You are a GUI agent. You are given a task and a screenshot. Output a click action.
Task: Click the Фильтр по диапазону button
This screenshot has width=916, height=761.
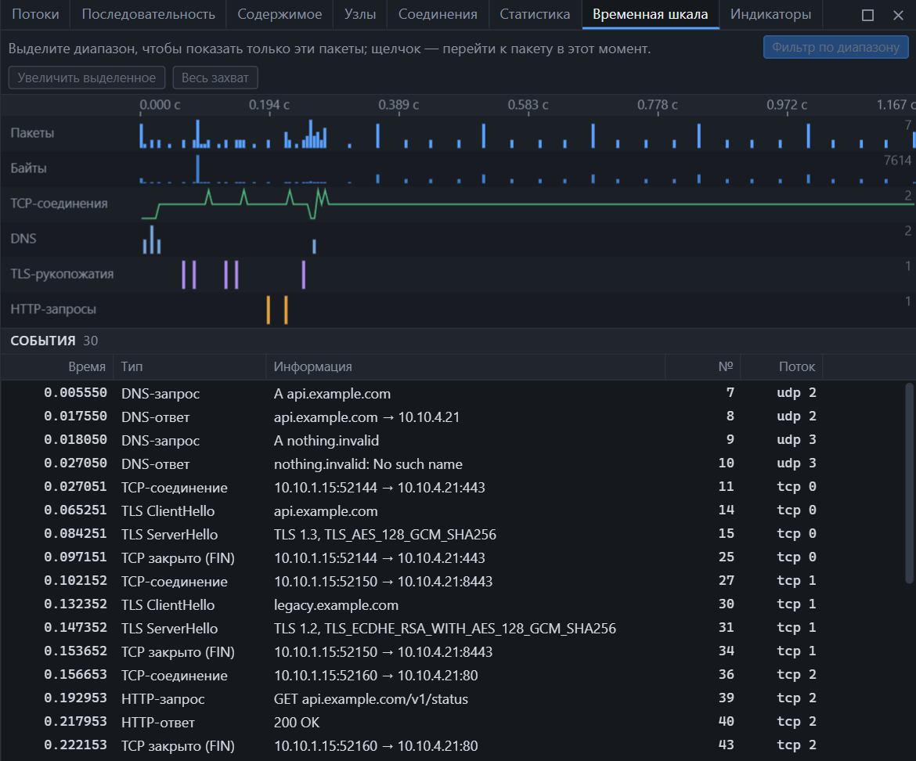(835, 47)
